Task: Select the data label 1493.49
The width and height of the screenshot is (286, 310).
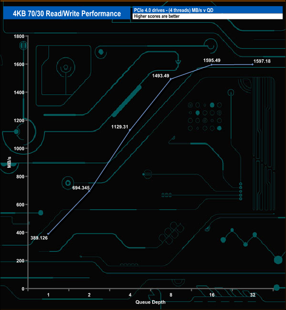Action: 161,76
